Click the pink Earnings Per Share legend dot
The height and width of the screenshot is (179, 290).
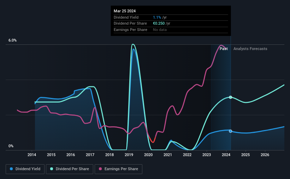point(100,169)
